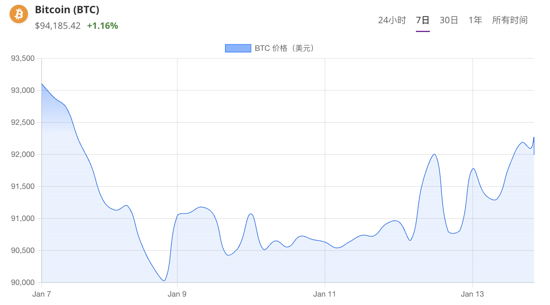Select the active 7日 tab
The width and height of the screenshot is (550, 305).
tap(423, 20)
